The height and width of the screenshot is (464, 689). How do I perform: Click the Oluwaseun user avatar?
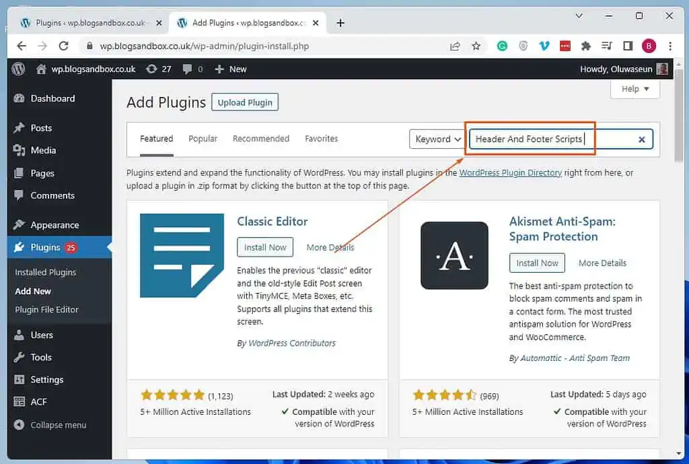[662, 69]
